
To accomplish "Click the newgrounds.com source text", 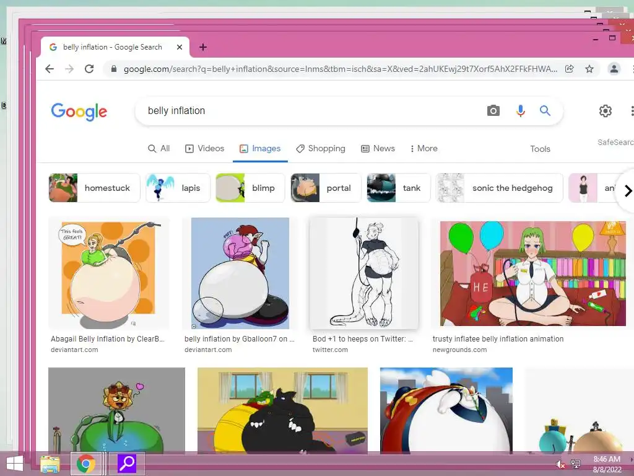I will pyautogui.click(x=460, y=350).
